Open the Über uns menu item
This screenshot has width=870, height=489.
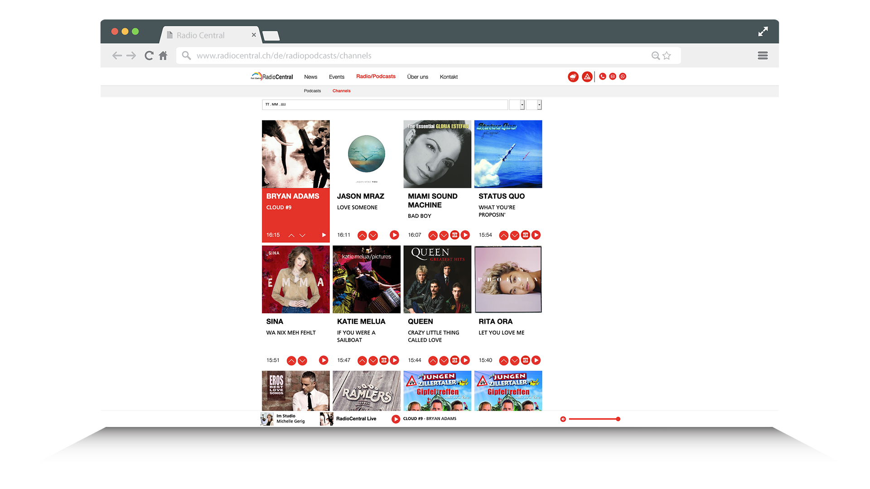417,77
